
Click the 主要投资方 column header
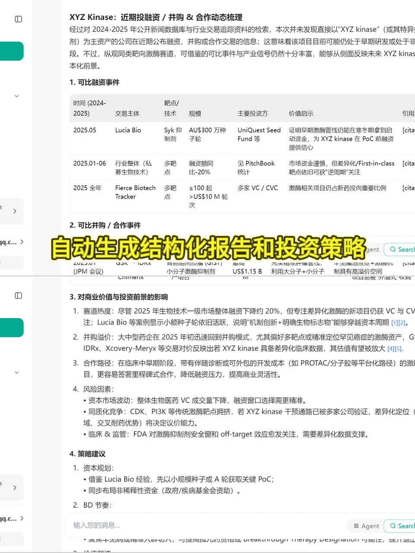click(x=252, y=113)
